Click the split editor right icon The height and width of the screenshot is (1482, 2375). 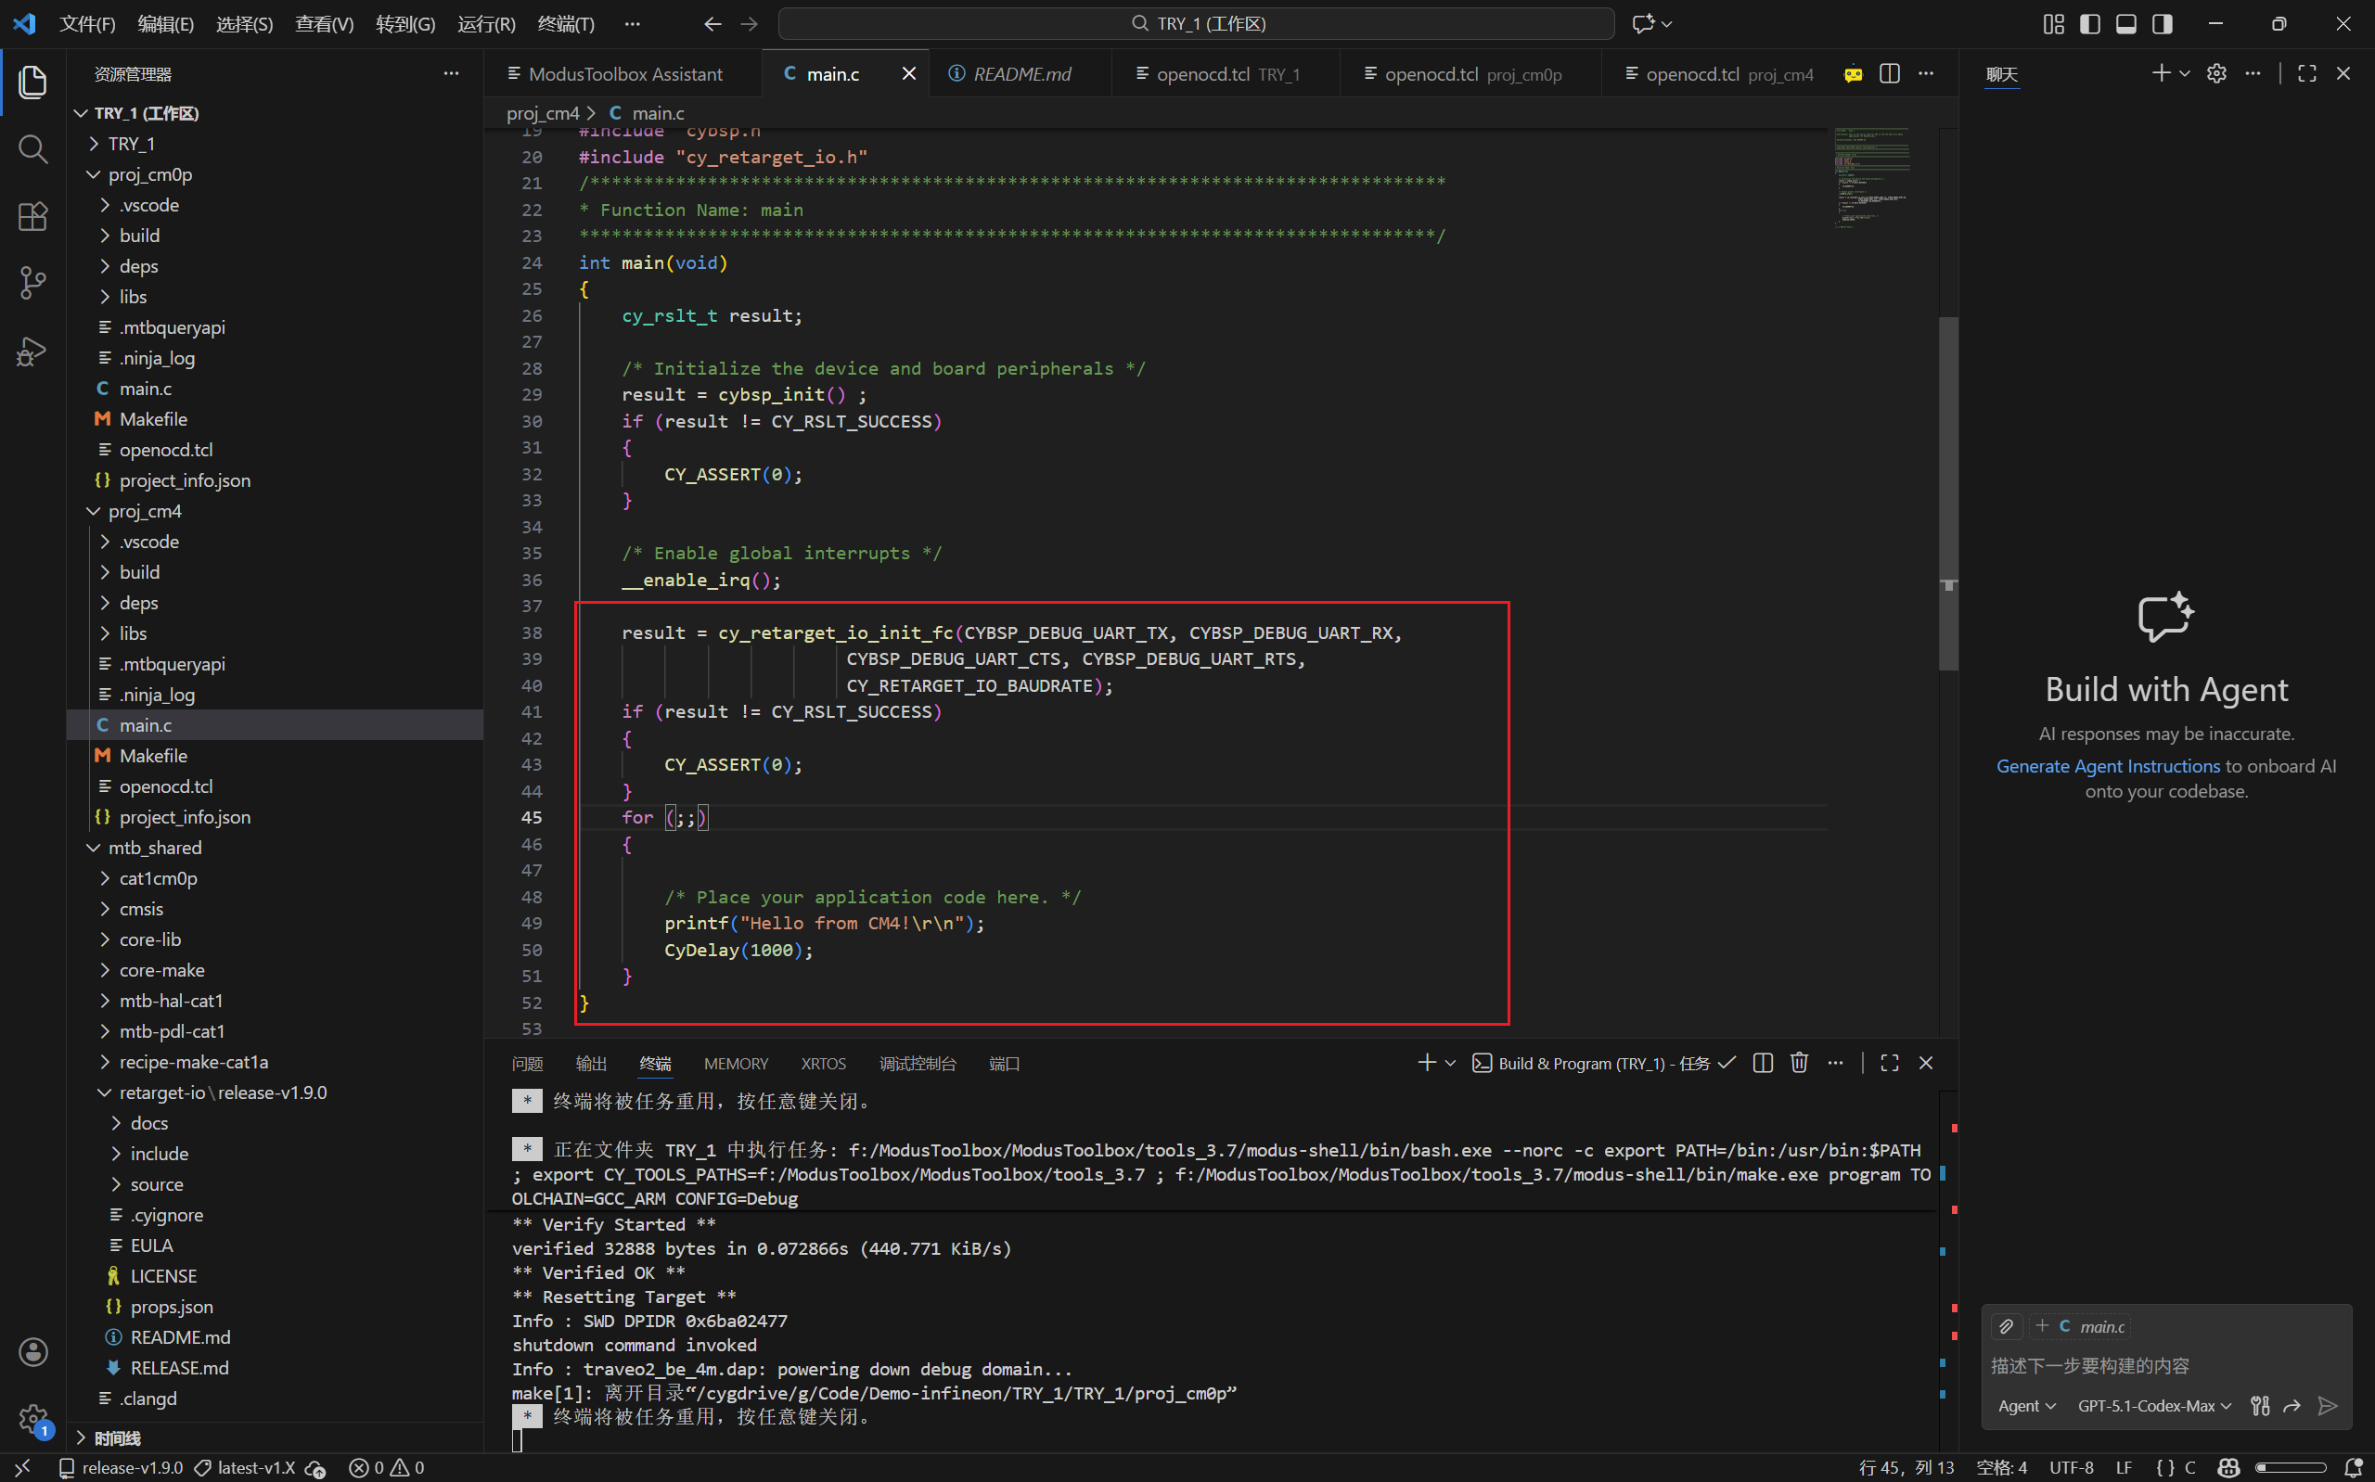(x=1890, y=73)
